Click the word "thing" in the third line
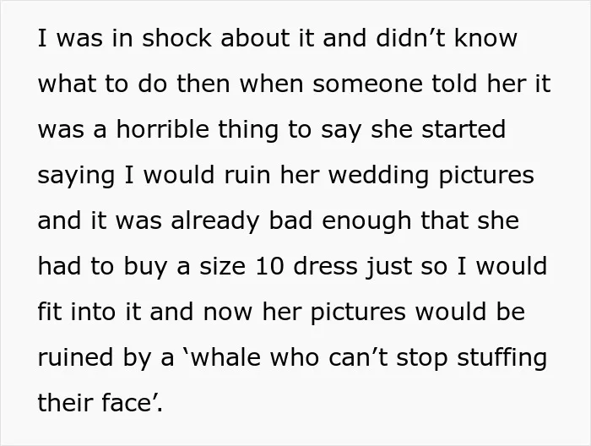The width and height of the screenshot is (591, 446). click(x=248, y=129)
